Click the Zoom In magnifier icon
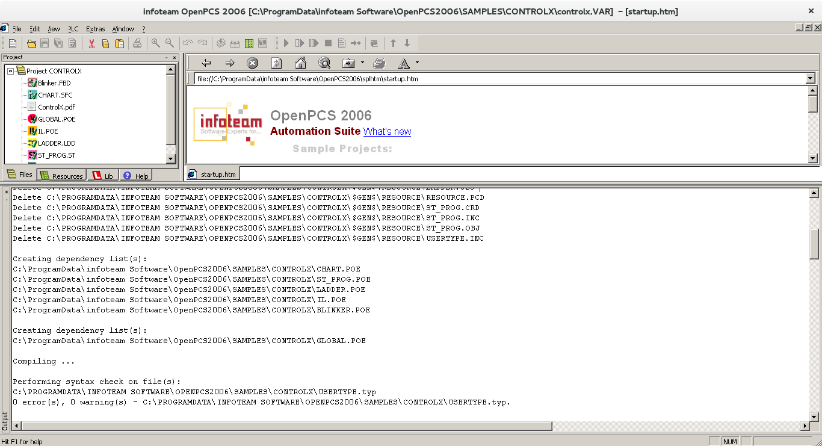 pyautogui.click(x=156, y=43)
